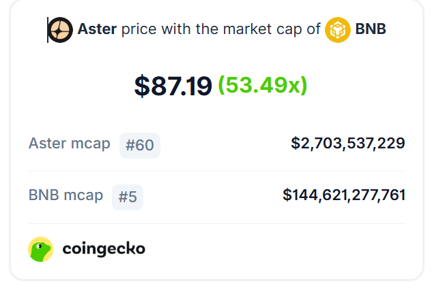432x292 pixels.
Task: Click the $2,703,537,229 market cap value
Action: point(348,143)
